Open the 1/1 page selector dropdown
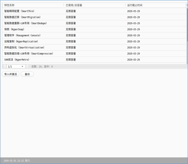This screenshot has height=164, width=188. [x=16, y=66]
